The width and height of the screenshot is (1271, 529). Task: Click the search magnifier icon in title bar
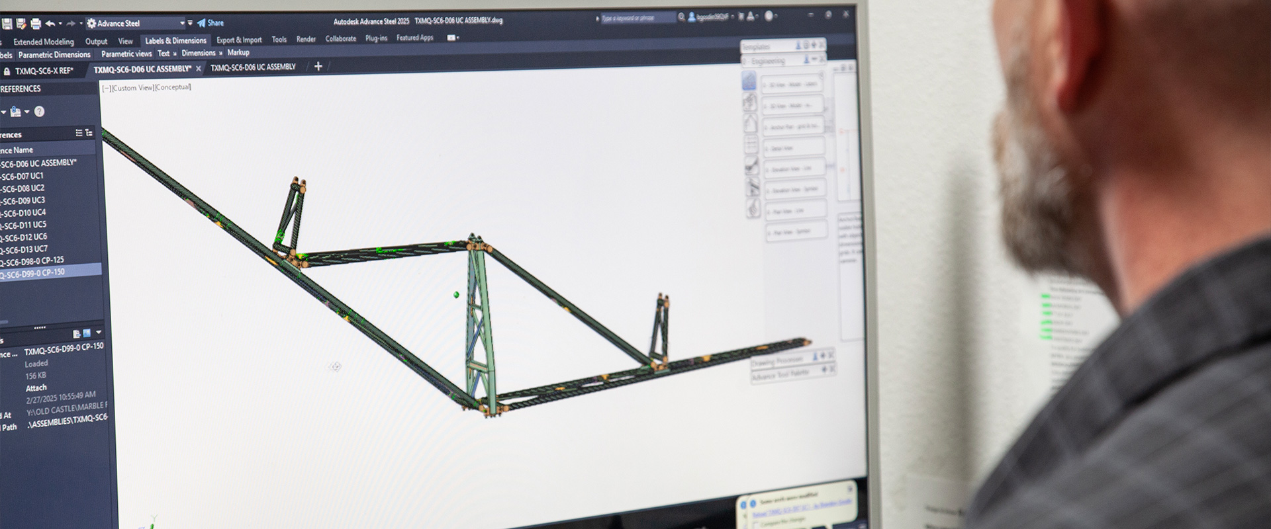tap(681, 17)
